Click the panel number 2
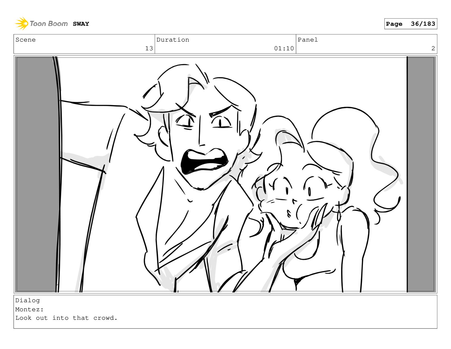This screenshot has width=451, height=349. tap(433, 48)
